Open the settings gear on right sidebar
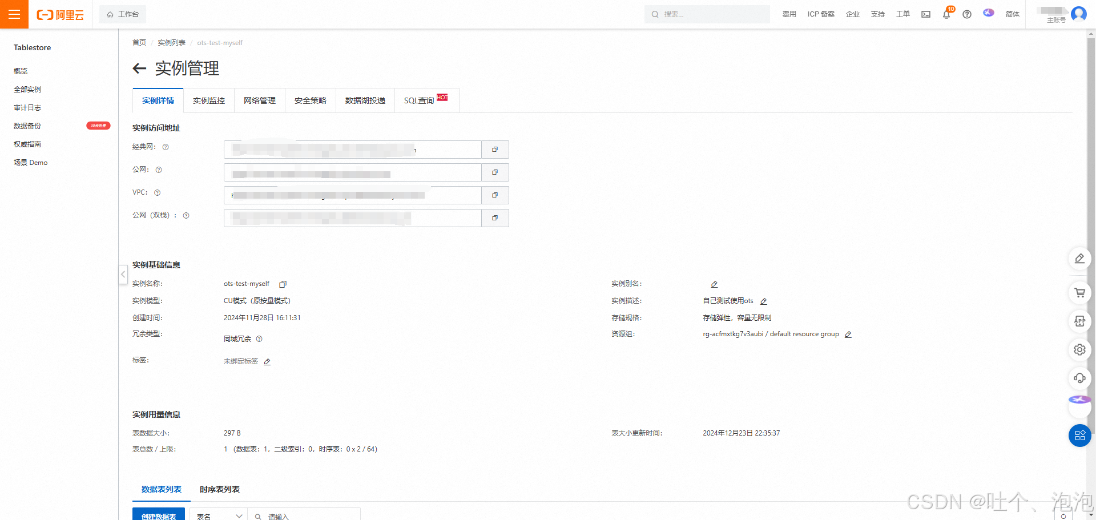 click(x=1079, y=350)
